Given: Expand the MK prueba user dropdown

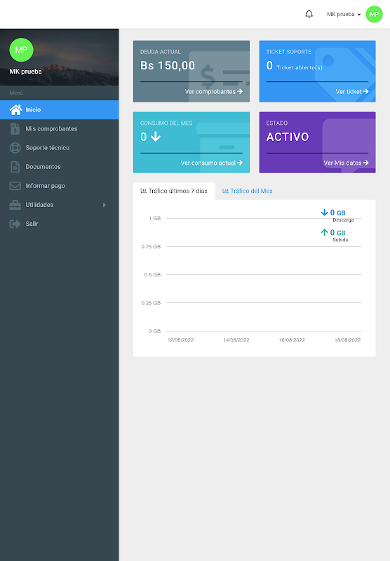Looking at the screenshot, I should 344,14.
